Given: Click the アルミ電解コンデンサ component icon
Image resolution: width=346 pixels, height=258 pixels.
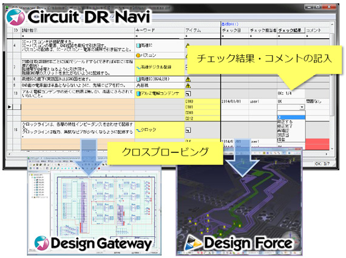Looking at the screenshot, I should pos(138,93).
